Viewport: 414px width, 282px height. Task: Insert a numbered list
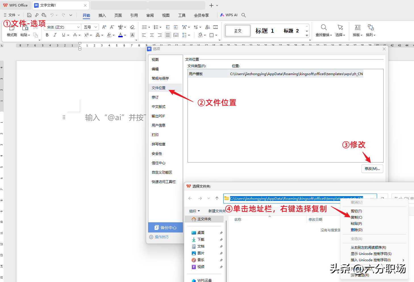point(156,27)
